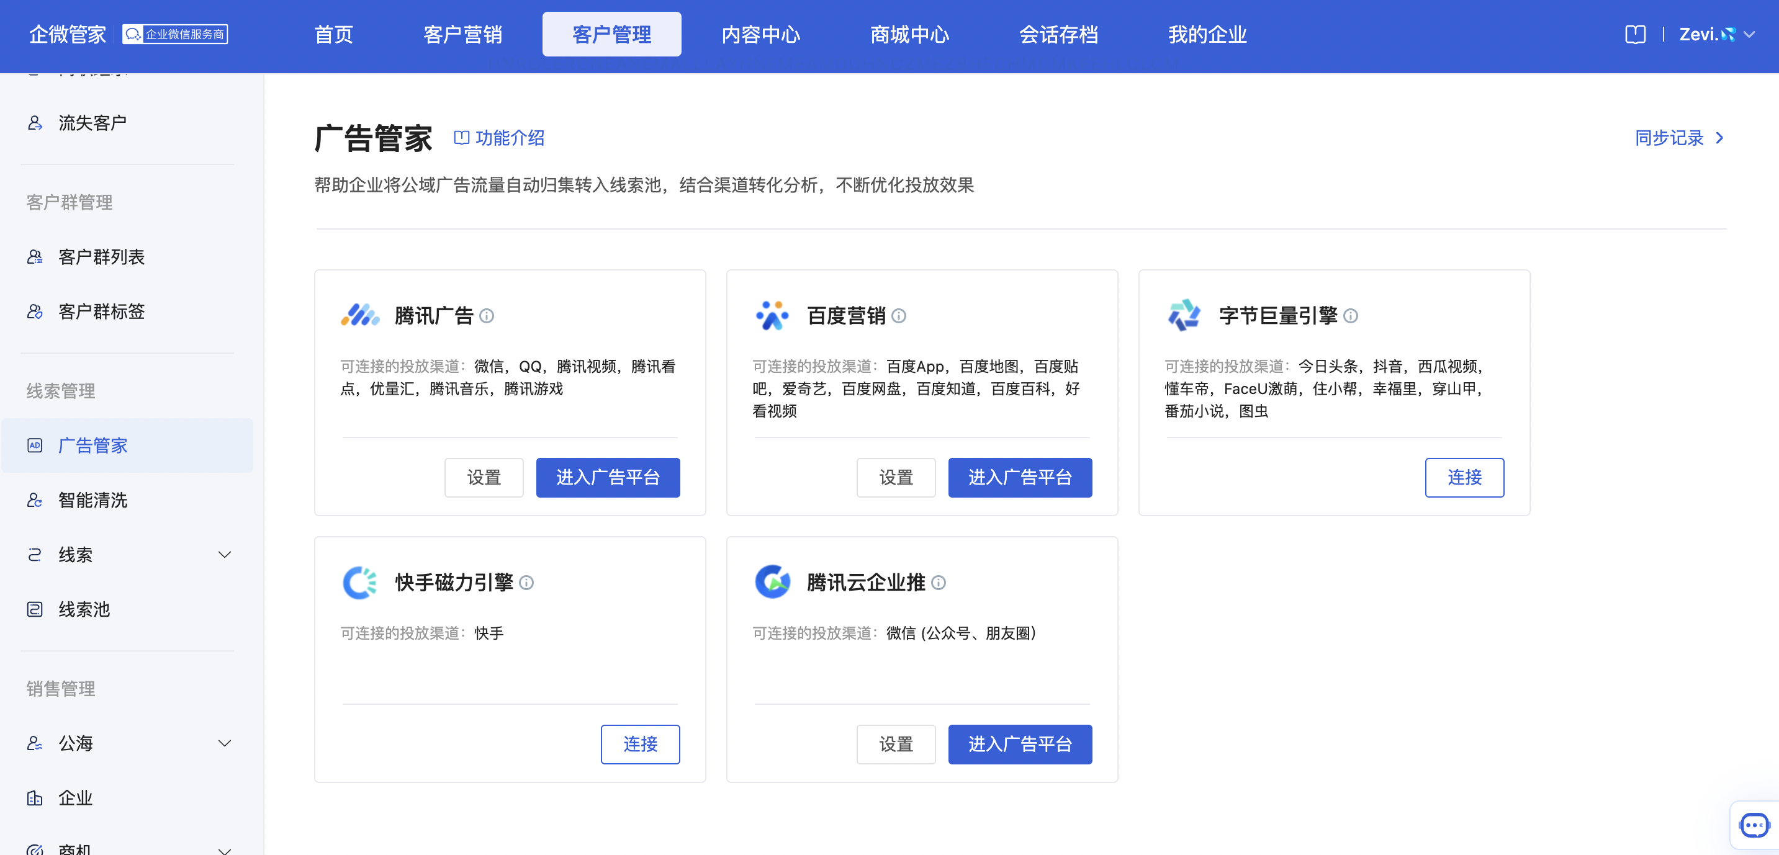Open the 商城中心 top tab
Image resolution: width=1779 pixels, height=855 pixels.
coord(909,35)
